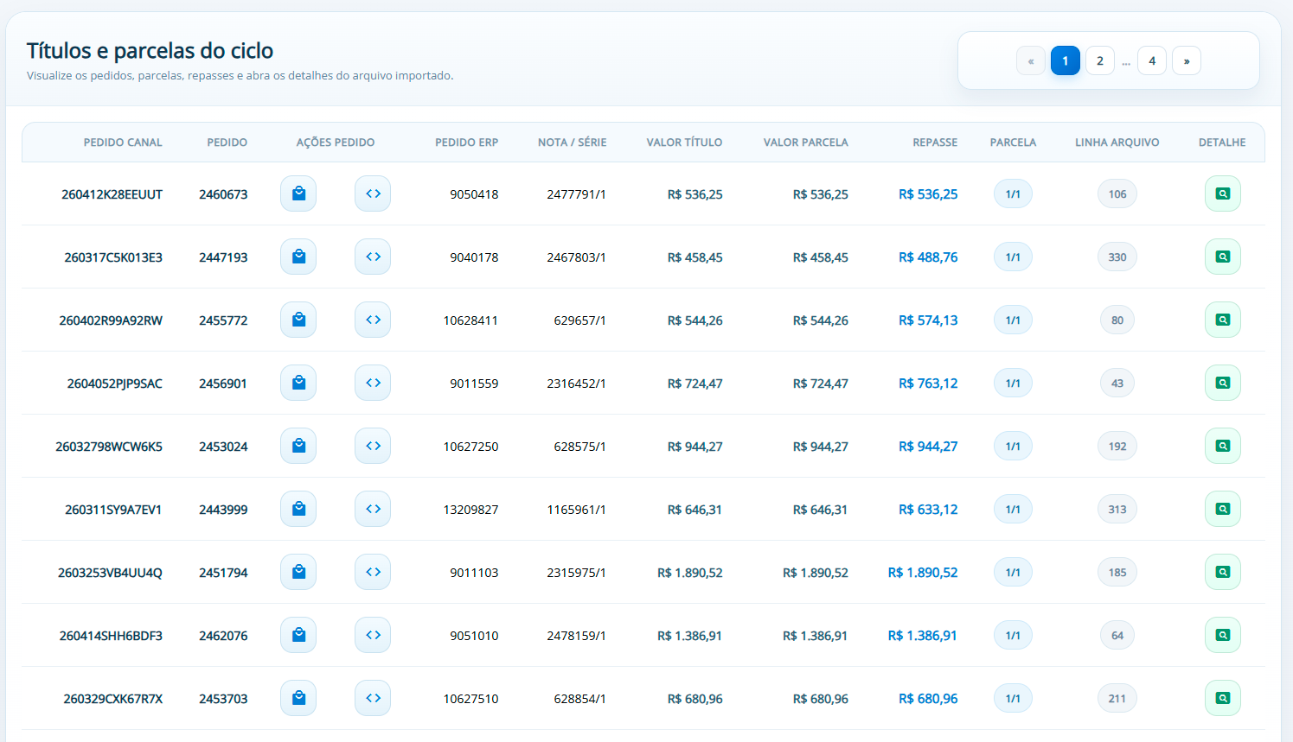Click the 1/1 parcela badge for 2456901
Screen dimensions: 1293x742
pyautogui.click(x=1013, y=383)
